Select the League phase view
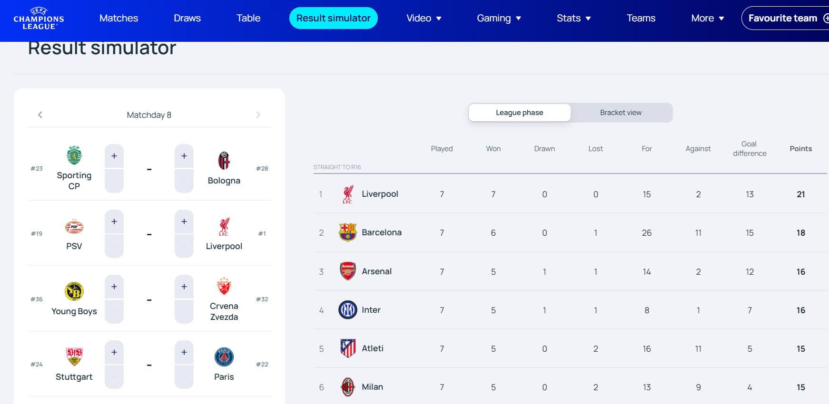Viewport: 829px width, 404px height. pyautogui.click(x=519, y=112)
